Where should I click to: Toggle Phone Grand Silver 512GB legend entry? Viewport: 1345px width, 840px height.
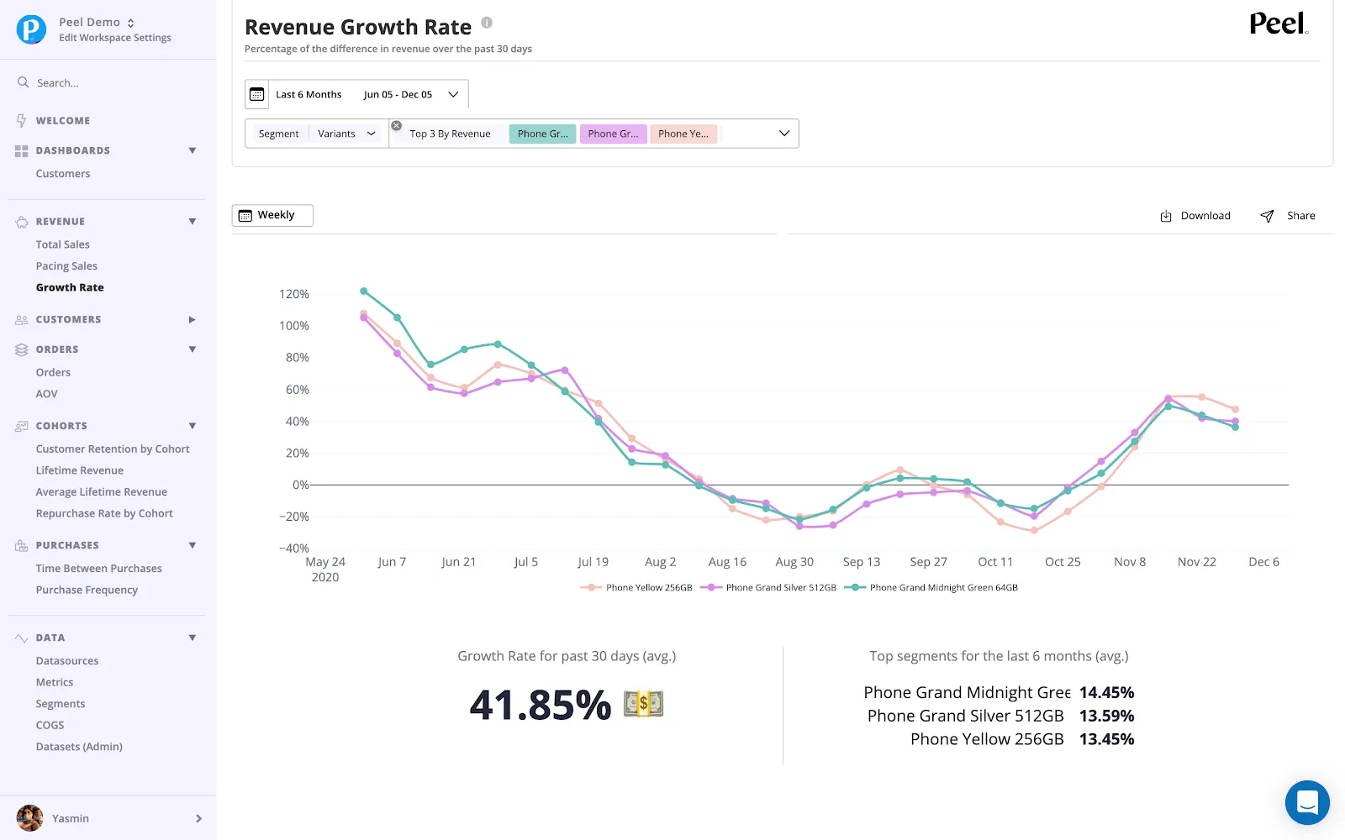(768, 588)
